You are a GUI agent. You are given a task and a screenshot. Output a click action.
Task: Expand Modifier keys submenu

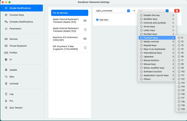click(x=157, y=19)
